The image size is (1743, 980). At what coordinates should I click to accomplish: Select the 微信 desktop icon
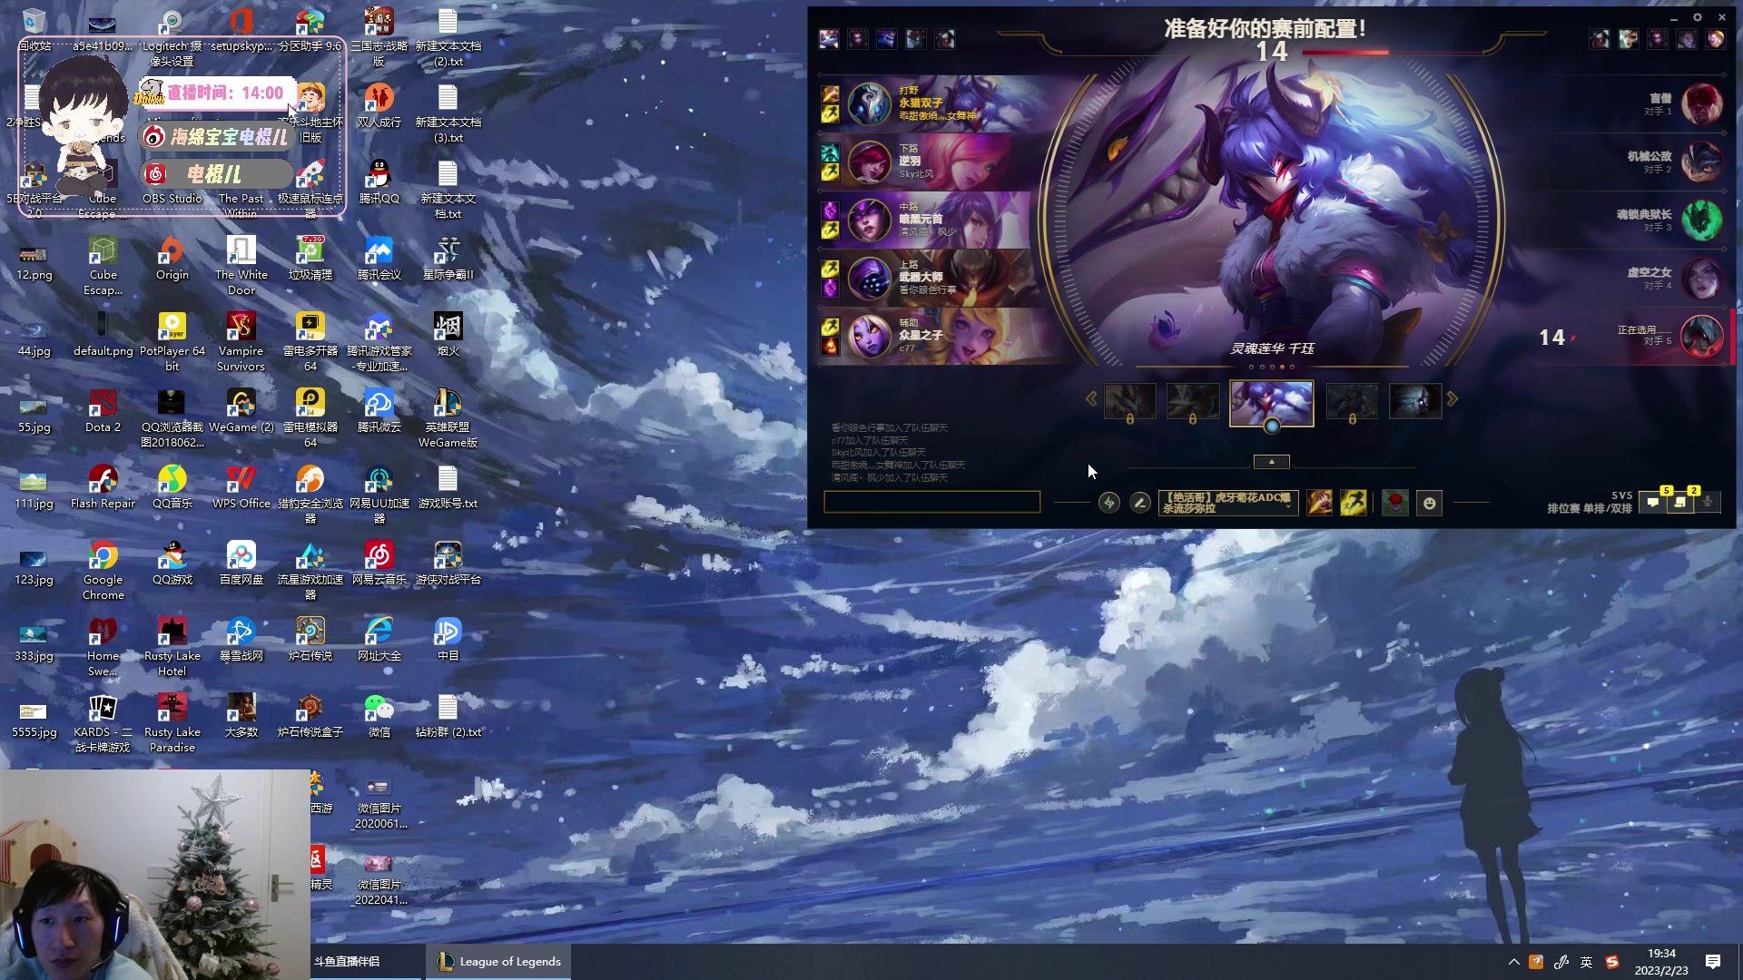click(x=379, y=715)
